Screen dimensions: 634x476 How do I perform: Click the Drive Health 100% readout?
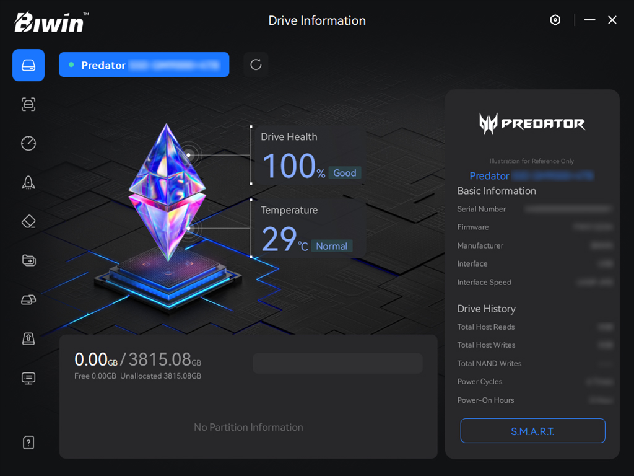click(x=293, y=166)
